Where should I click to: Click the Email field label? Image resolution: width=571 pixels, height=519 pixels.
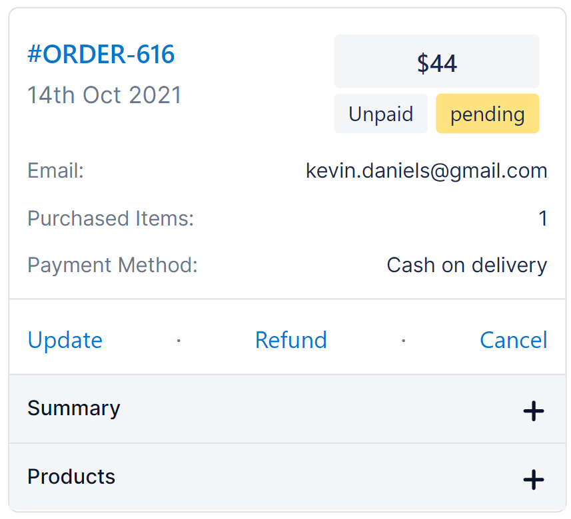56,171
